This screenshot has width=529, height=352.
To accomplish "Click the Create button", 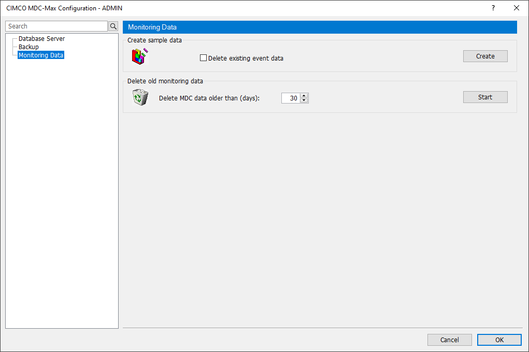I will pyautogui.click(x=485, y=56).
